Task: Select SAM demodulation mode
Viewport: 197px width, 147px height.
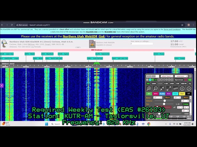Action: click(x=154, y=84)
